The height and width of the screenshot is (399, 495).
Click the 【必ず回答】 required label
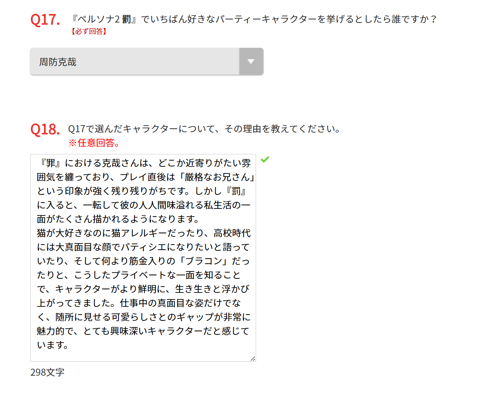tap(89, 31)
